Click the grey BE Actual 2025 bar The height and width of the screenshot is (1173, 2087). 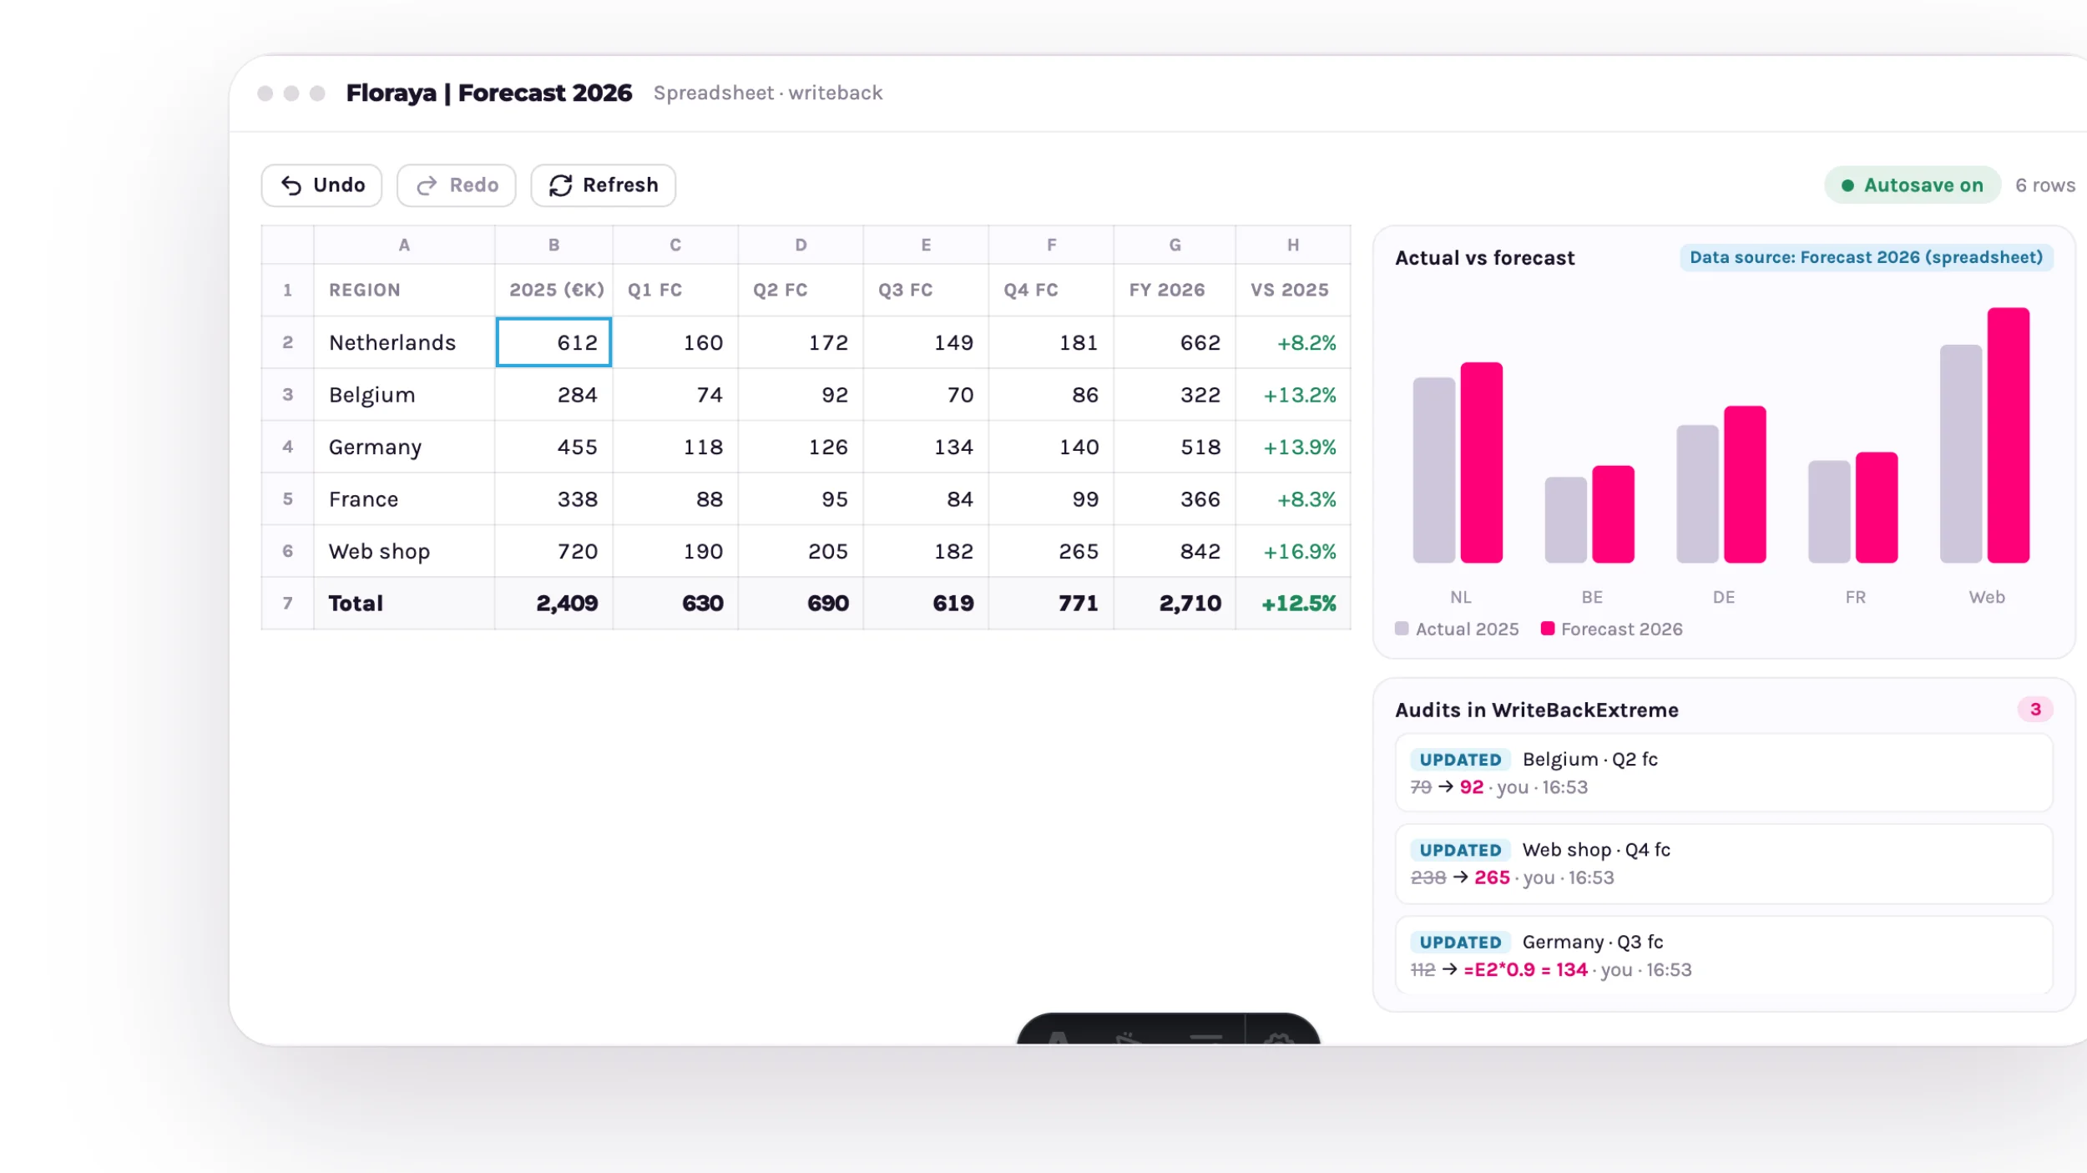(x=1565, y=519)
